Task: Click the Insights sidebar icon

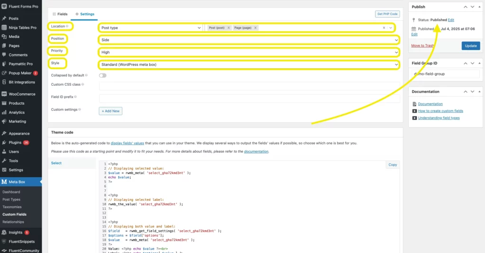Action: point(4,232)
